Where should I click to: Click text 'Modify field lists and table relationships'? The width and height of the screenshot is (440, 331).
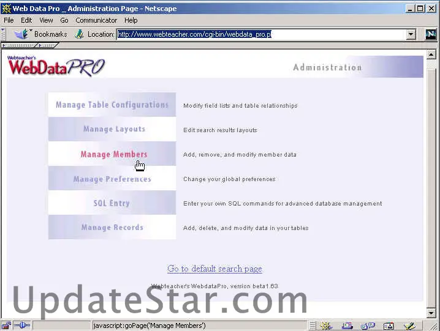click(240, 106)
